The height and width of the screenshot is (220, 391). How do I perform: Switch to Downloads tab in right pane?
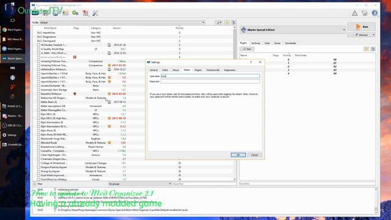(290, 43)
